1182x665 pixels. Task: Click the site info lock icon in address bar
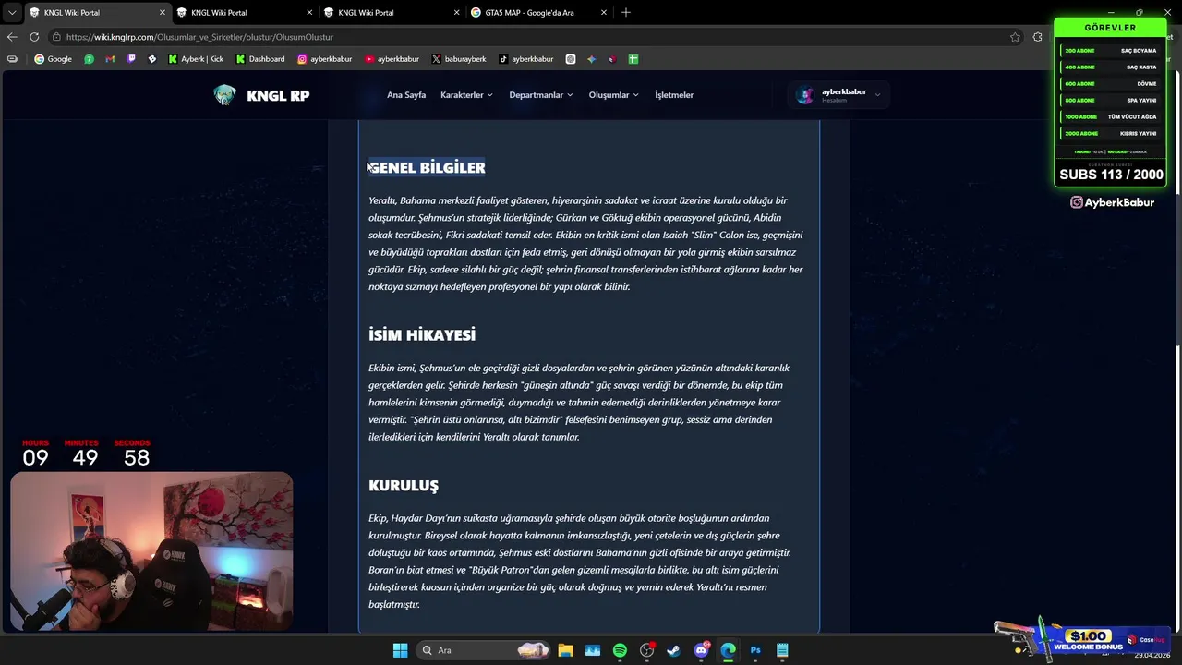(56, 37)
